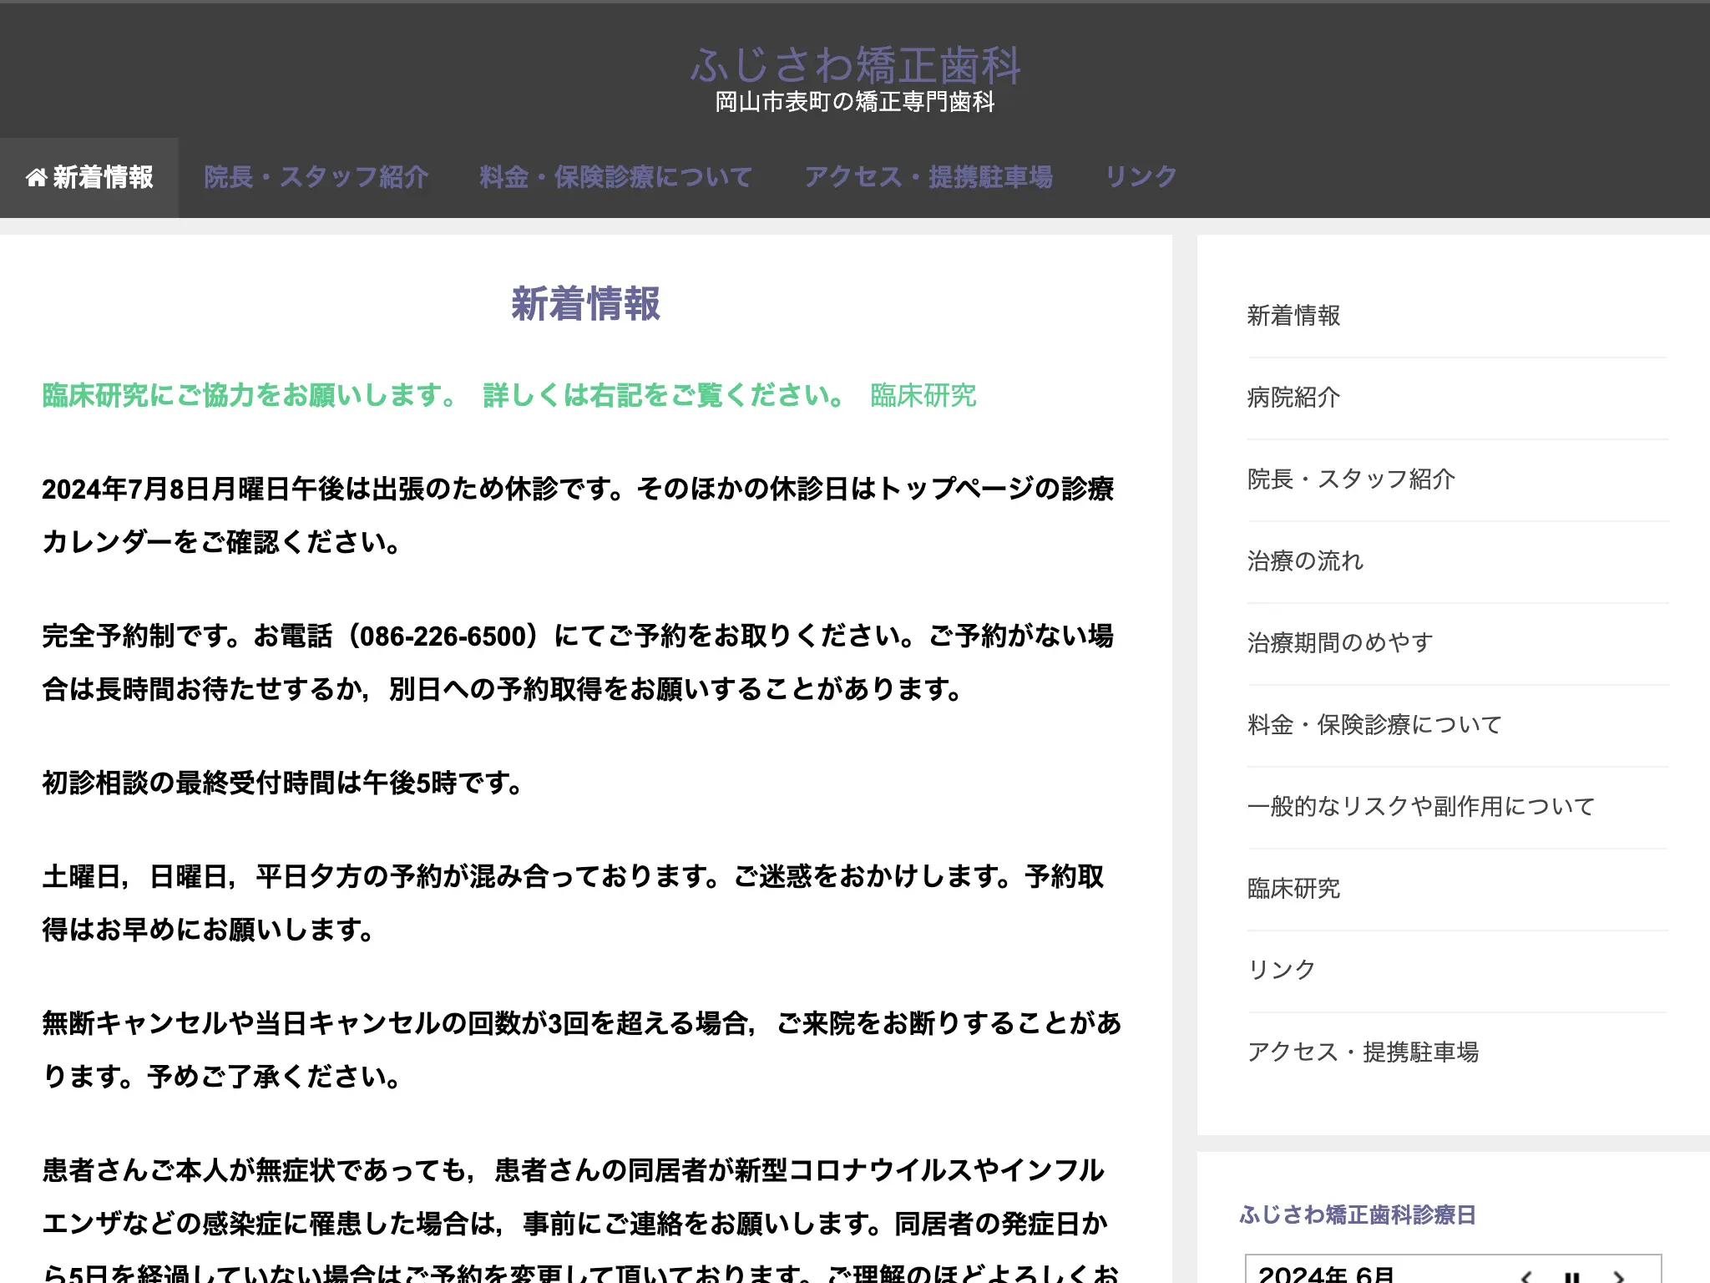The width and height of the screenshot is (1710, 1283).
Task: Click the phone number 086-226-6500 text
Action: pyautogui.click(x=443, y=636)
